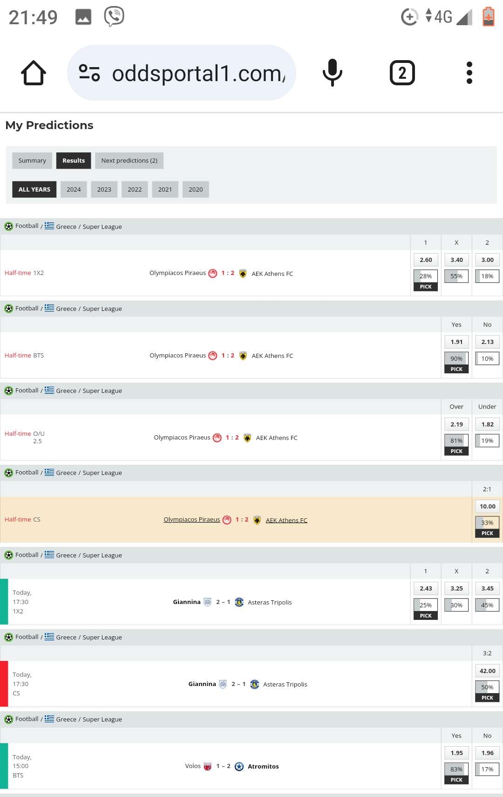
Task: Select the ALL YEARS filter
Action: point(34,190)
